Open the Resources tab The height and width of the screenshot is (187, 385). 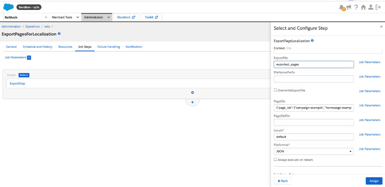point(65,47)
